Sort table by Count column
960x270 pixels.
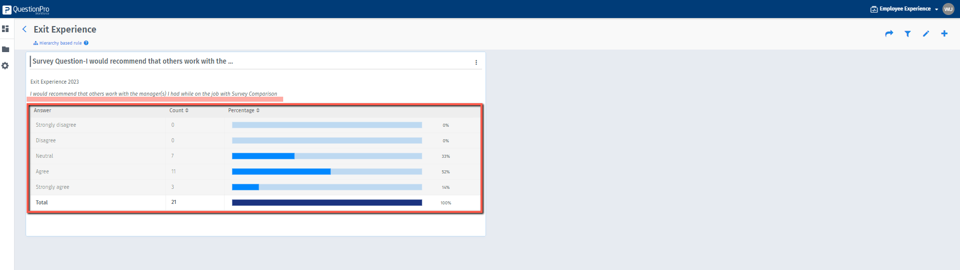click(179, 110)
